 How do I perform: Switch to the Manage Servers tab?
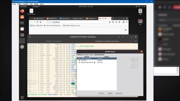tap(89, 55)
